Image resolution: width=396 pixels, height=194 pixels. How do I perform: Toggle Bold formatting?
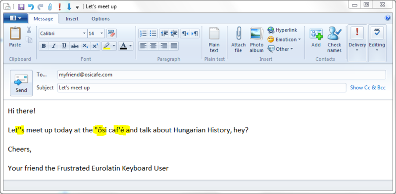point(44,46)
